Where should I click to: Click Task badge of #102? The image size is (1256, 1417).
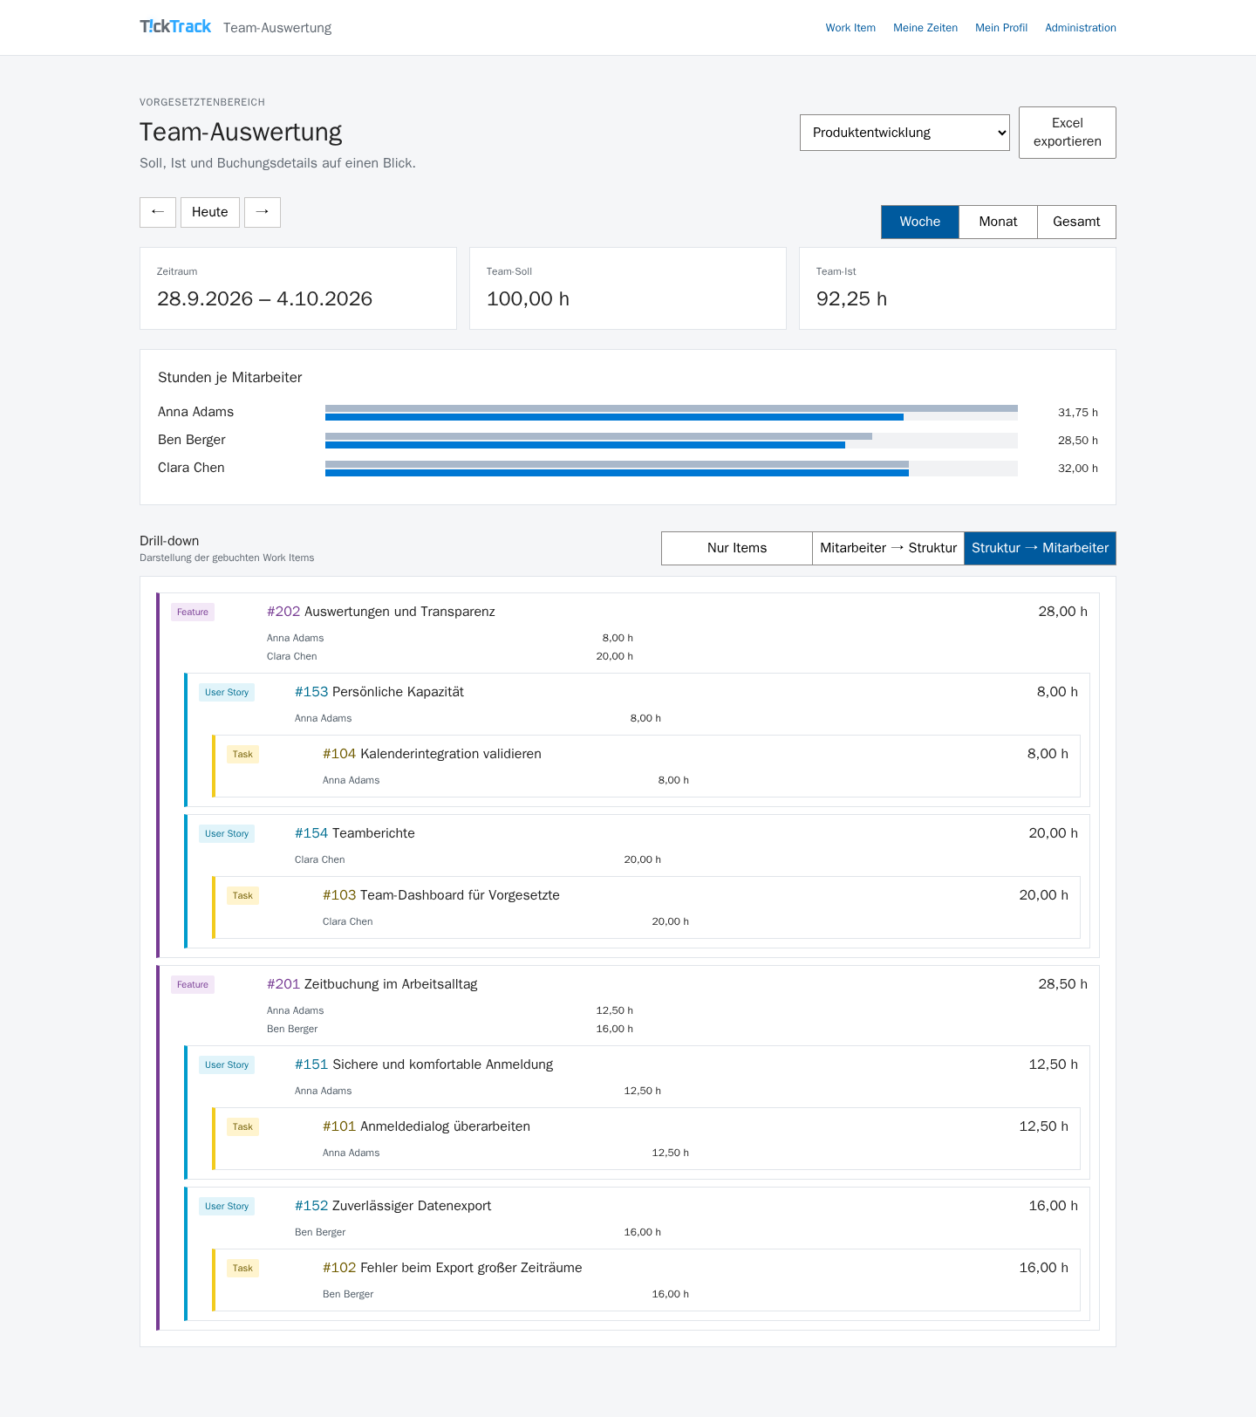click(242, 1269)
